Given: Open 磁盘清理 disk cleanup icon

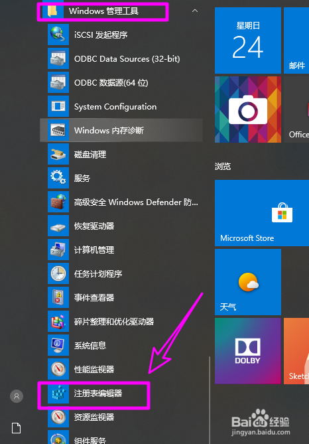Looking at the screenshot, I should click(x=58, y=155).
